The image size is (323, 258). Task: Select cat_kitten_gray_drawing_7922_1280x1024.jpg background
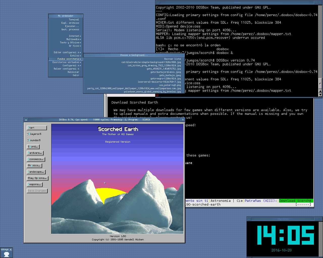(134, 66)
